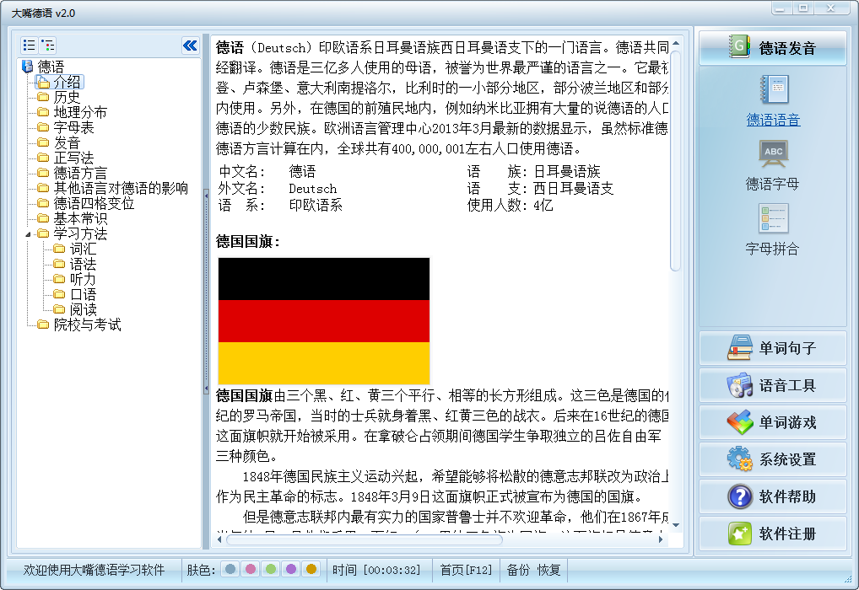This screenshot has width=859, height=590.
Task: Select the 听力 tree item
Action: (x=83, y=280)
